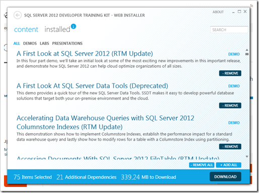This screenshot has width=259, height=193.
Task: Click description of SQL Server Data Tools demo
Action: [x=125, y=95]
